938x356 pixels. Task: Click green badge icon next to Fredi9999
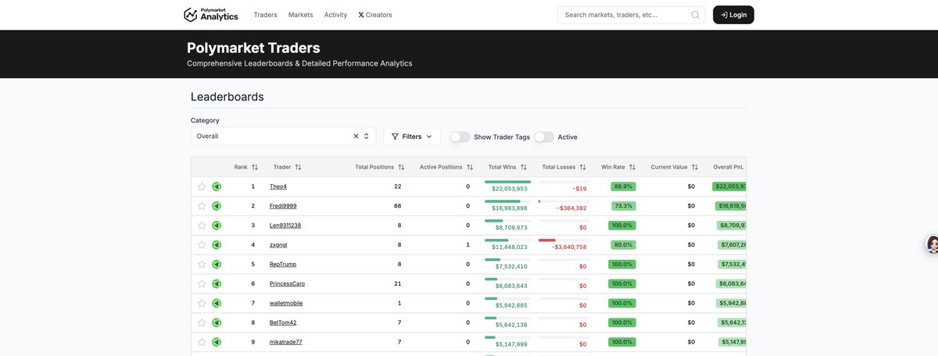(x=217, y=206)
